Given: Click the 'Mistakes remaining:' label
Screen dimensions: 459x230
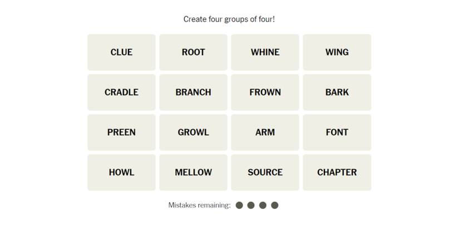Looking at the screenshot, I should 199,205.
